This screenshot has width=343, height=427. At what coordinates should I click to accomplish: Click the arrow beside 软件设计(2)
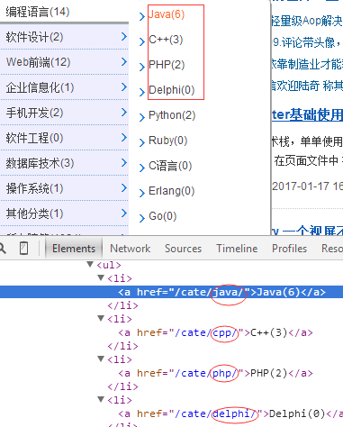point(124,37)
